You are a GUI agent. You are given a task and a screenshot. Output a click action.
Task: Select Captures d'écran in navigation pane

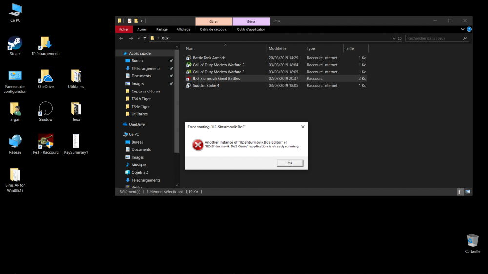click(145, 91)
